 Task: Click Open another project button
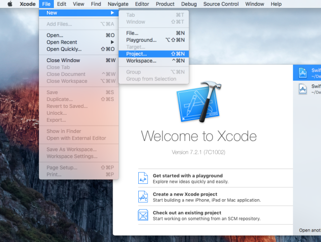pos(310,230)
